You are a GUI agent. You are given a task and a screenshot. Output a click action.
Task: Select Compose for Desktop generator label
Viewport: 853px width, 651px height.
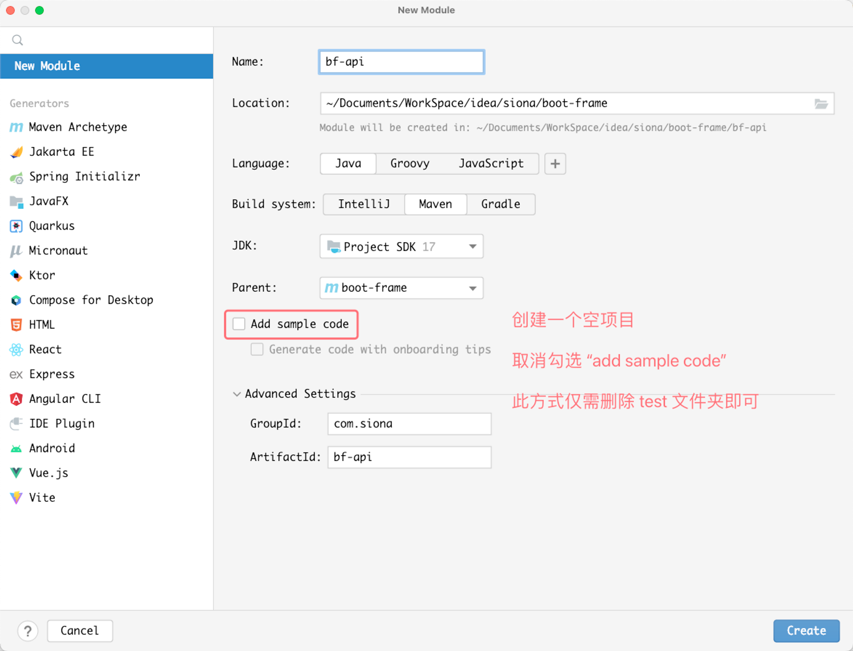tap(91, 300)
